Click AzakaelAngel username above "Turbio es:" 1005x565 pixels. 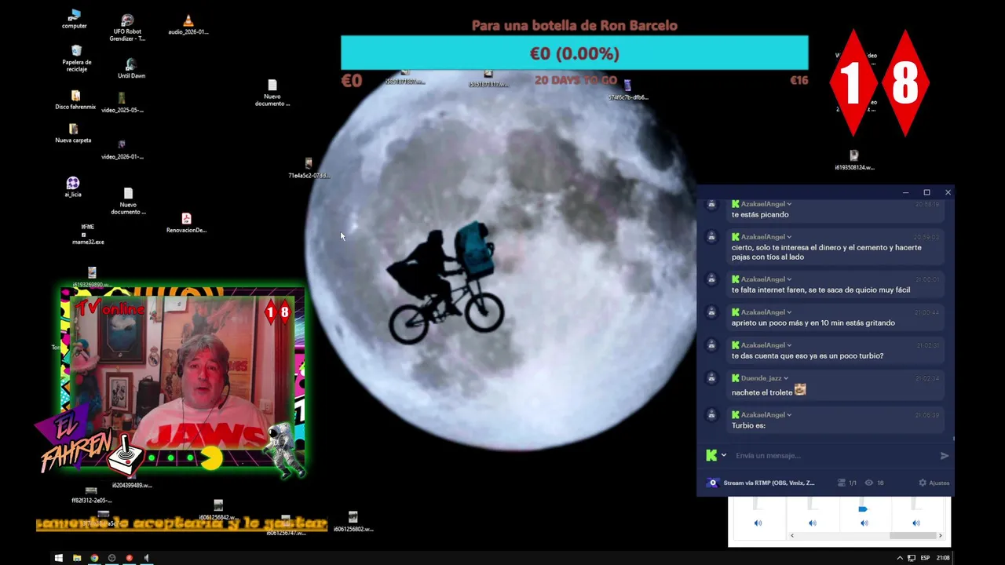tap(763, 414)
